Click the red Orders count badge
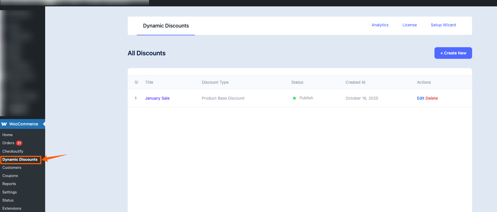 (x=19, y=143)
